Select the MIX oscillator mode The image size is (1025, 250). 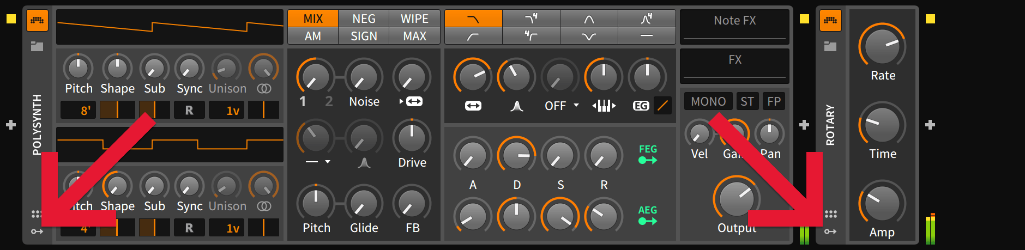point(313,19)
